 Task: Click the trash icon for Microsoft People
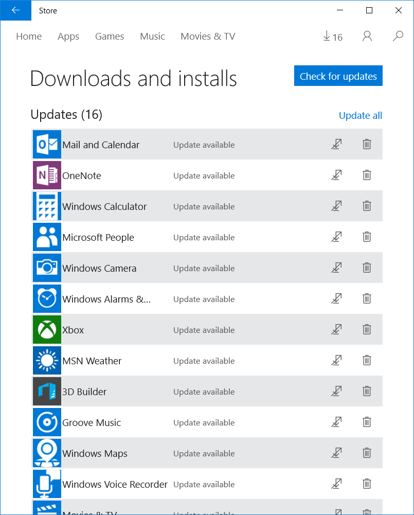(x=367, y=237)
